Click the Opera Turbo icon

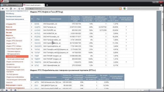[15, 90]
